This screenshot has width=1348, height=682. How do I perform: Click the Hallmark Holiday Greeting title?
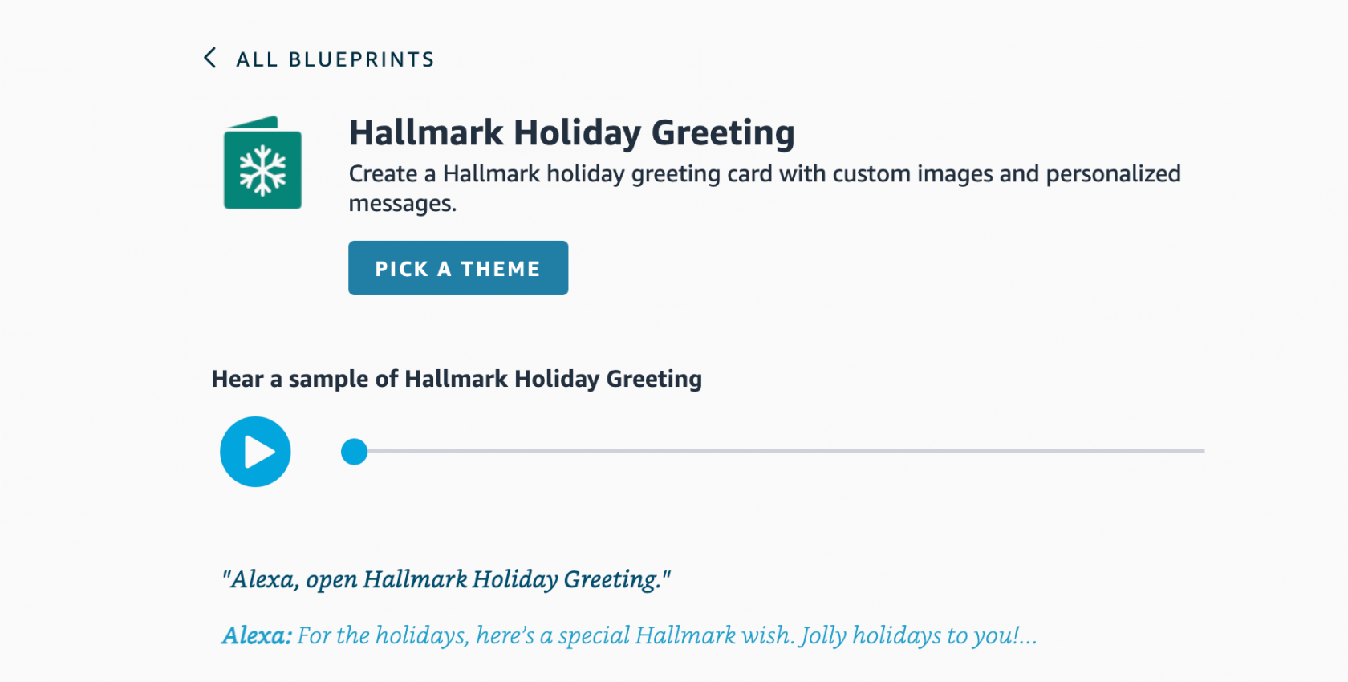(x=571, y=133)
